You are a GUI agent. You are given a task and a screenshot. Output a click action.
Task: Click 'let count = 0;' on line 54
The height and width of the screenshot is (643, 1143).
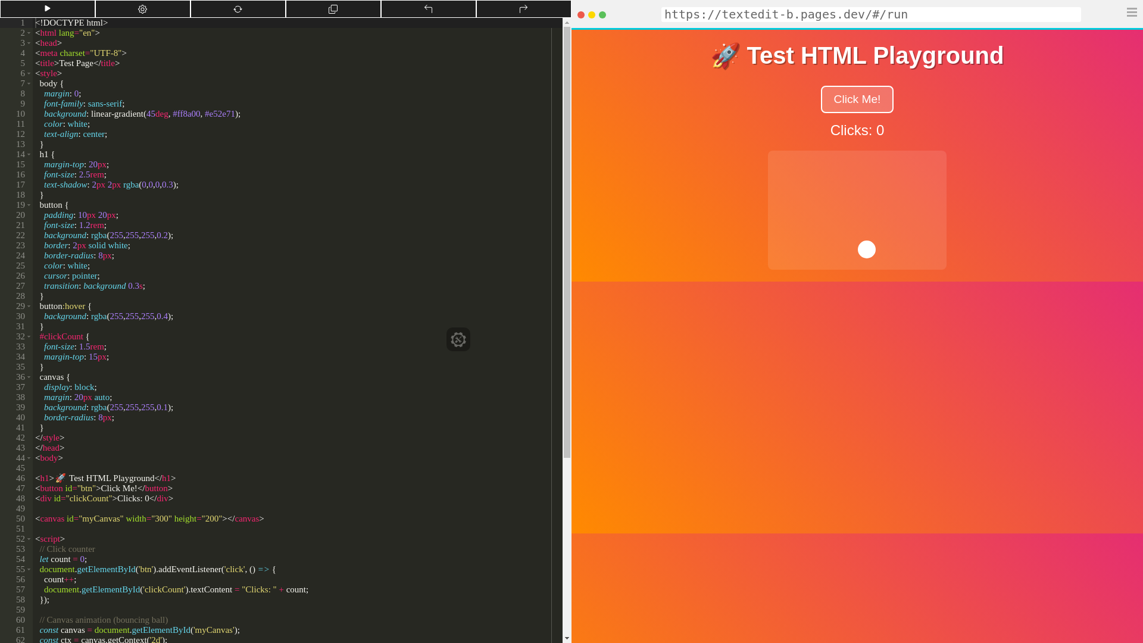tap(63, 559)
